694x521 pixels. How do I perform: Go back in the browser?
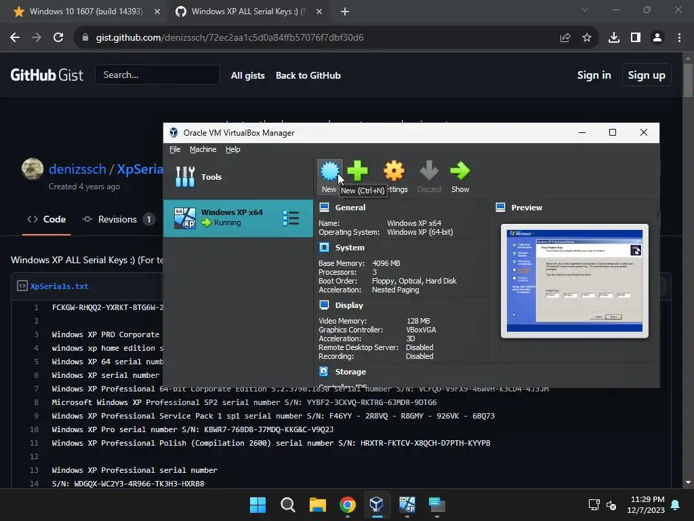15,38
